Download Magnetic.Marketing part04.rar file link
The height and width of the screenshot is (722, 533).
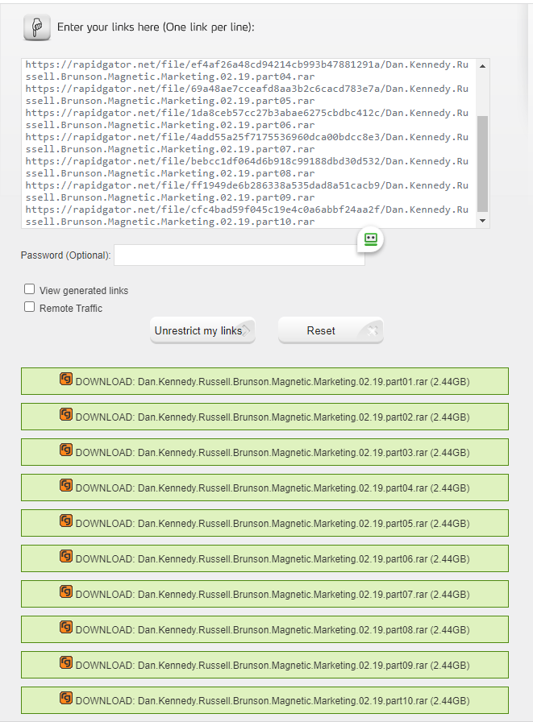pyautogui.click(x=264, y=488)
